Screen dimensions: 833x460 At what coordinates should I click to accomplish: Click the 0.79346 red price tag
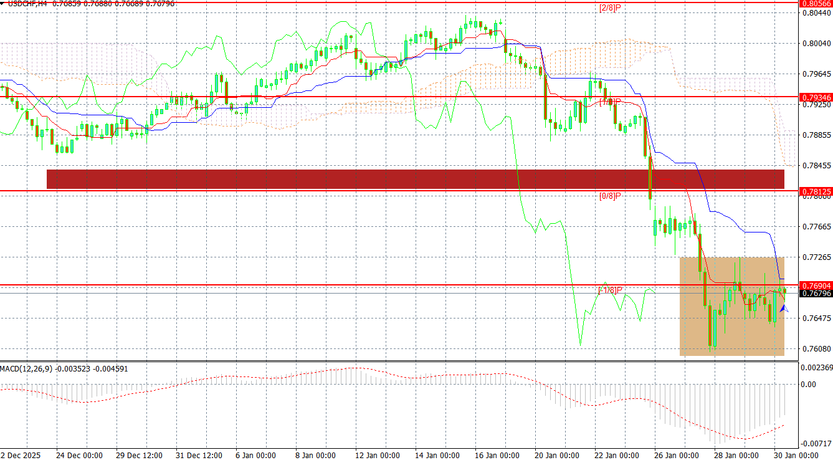(x=816, y=97)
